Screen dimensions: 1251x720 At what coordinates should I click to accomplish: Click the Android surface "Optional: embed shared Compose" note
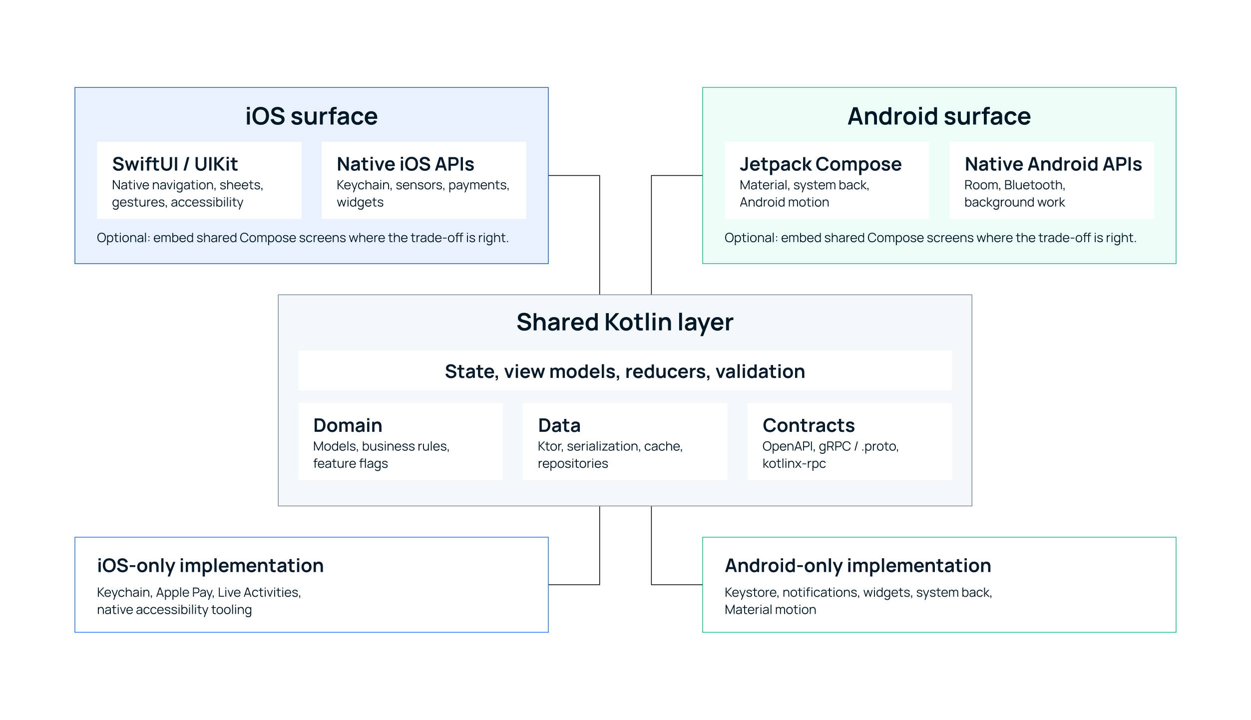(x=930, y=238)
